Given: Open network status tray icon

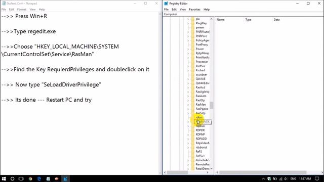Looking at the screenshot, I should tap(280, 178).
